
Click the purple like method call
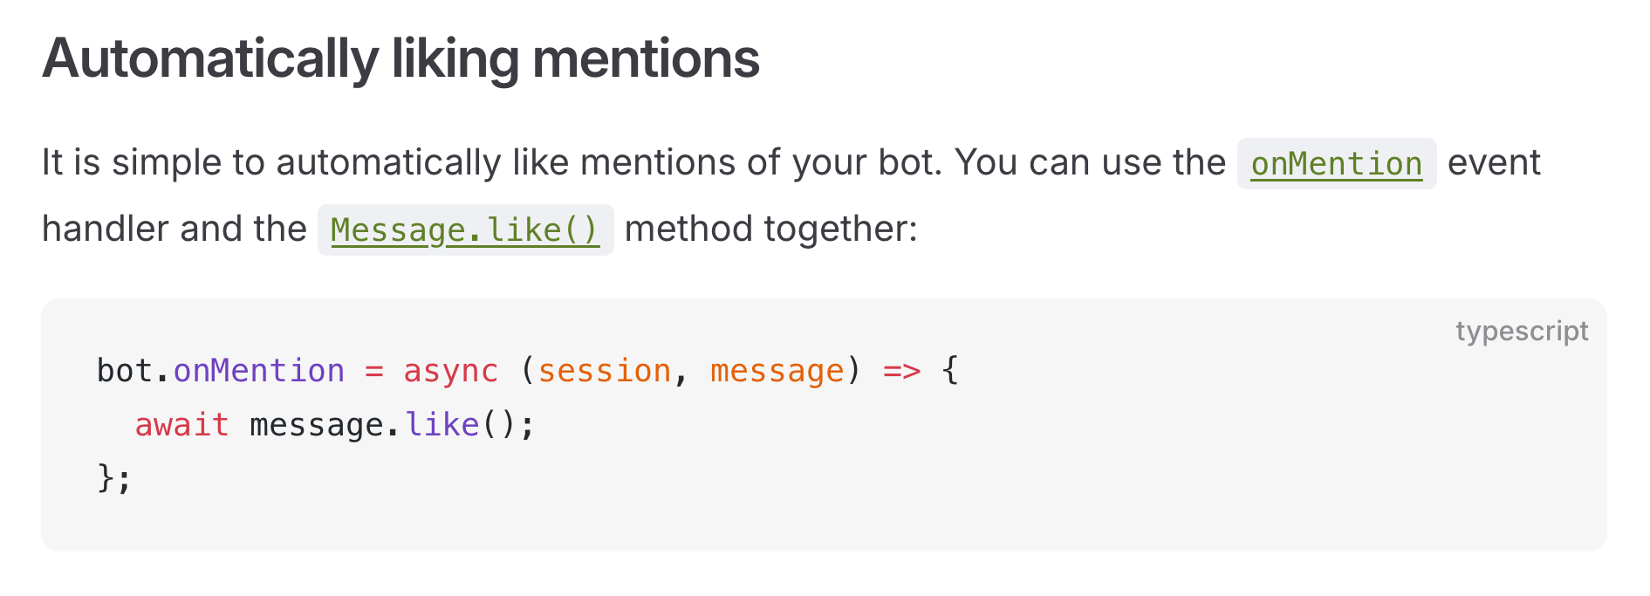(x=442, y=425)
